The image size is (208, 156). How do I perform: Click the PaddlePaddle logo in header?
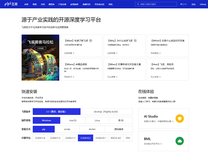(11, 4)
